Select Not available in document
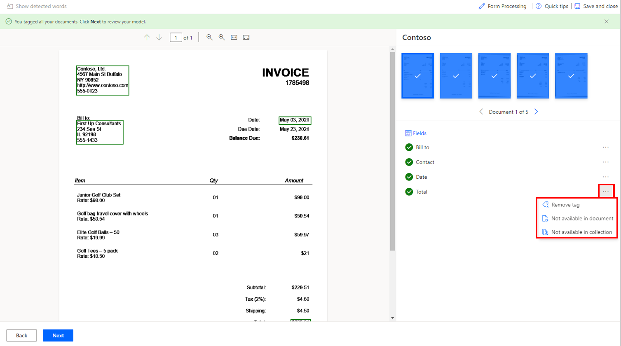The image size is (621, 346). pos(582,218)
